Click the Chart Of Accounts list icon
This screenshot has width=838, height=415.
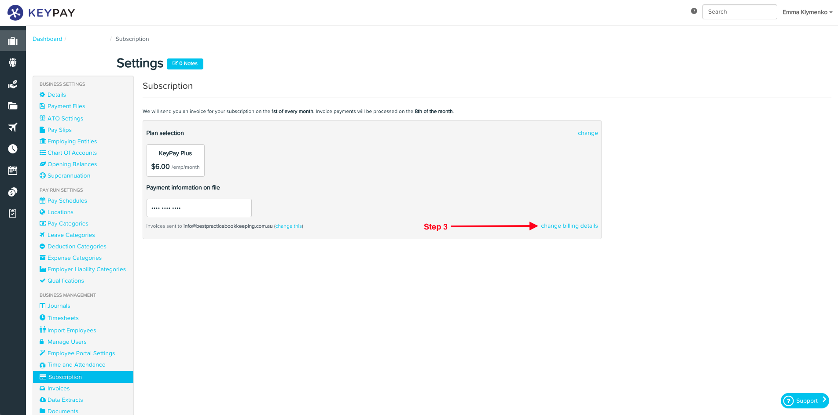point(43,153)
